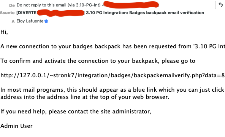Click the red redaction in the subject line
The width and height of the screenshot is (225, 137).
point(60,13)
